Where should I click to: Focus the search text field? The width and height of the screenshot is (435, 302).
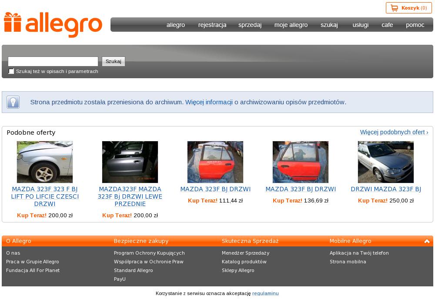pyautogui.click(x=53, y=61)
